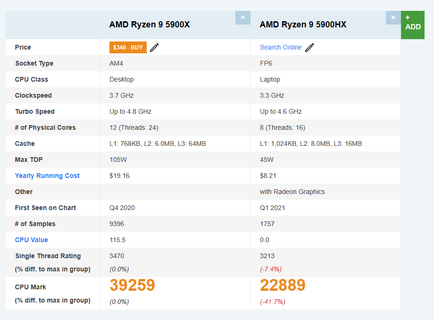Screen dimensions: 434x320
Task: Select the Socket Type row label
Action: point(34,63)
